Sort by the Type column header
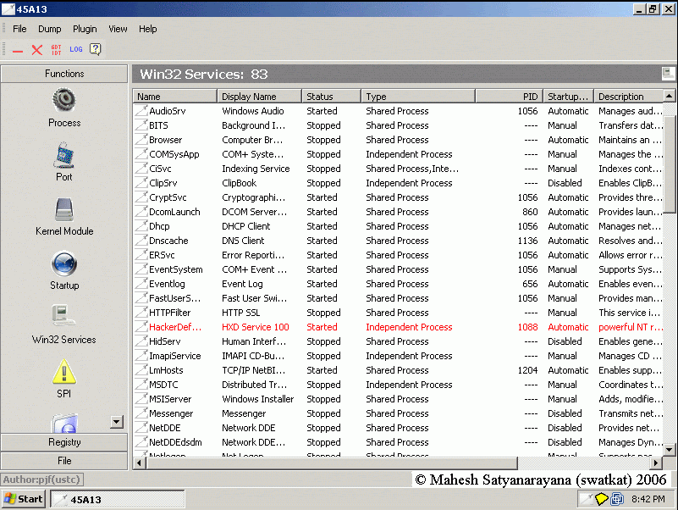The width and height of the screenshot is (678, 510). [418, 96]
